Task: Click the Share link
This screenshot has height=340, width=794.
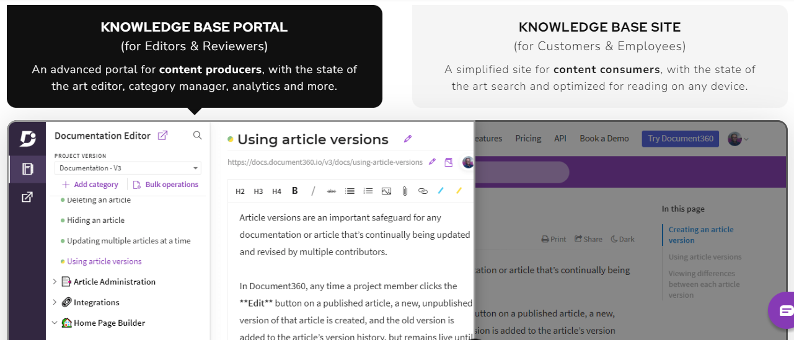Action: [x=588, y=239]
